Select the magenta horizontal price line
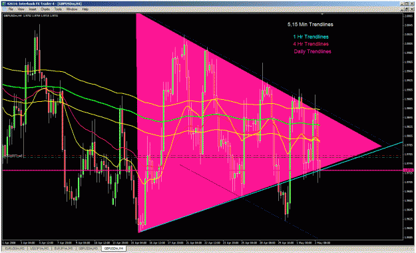This screenshot has width=416, height=253. point(203,170)
